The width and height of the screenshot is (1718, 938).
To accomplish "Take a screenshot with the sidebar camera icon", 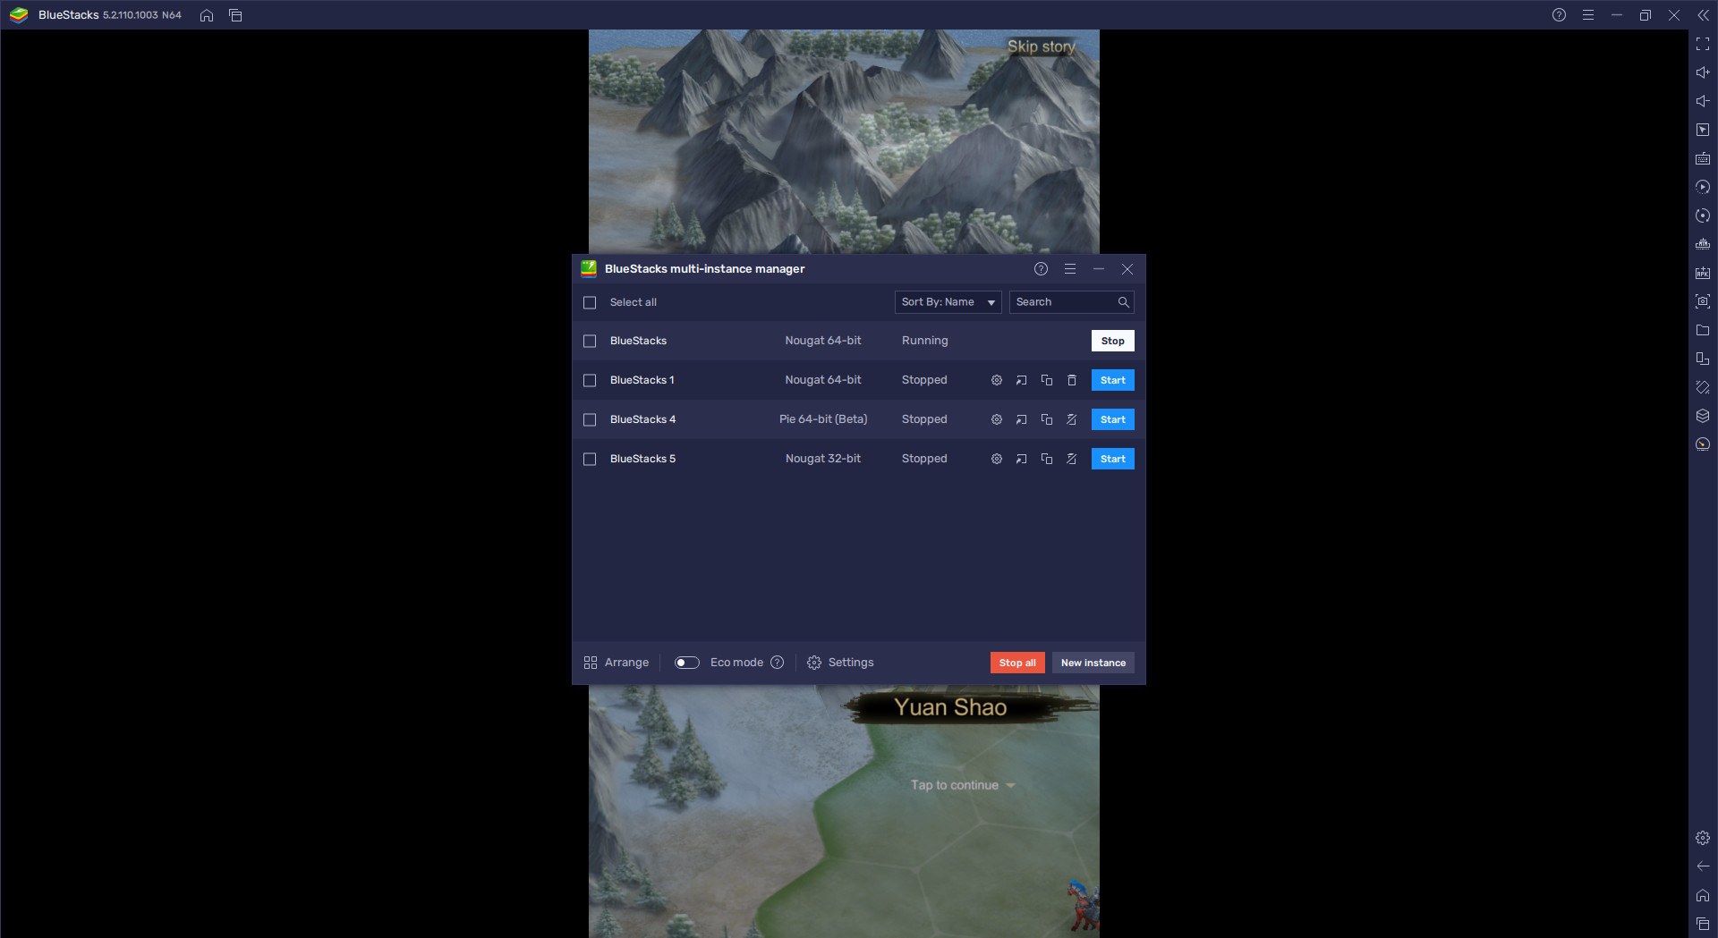I will tap(1702, 301).
